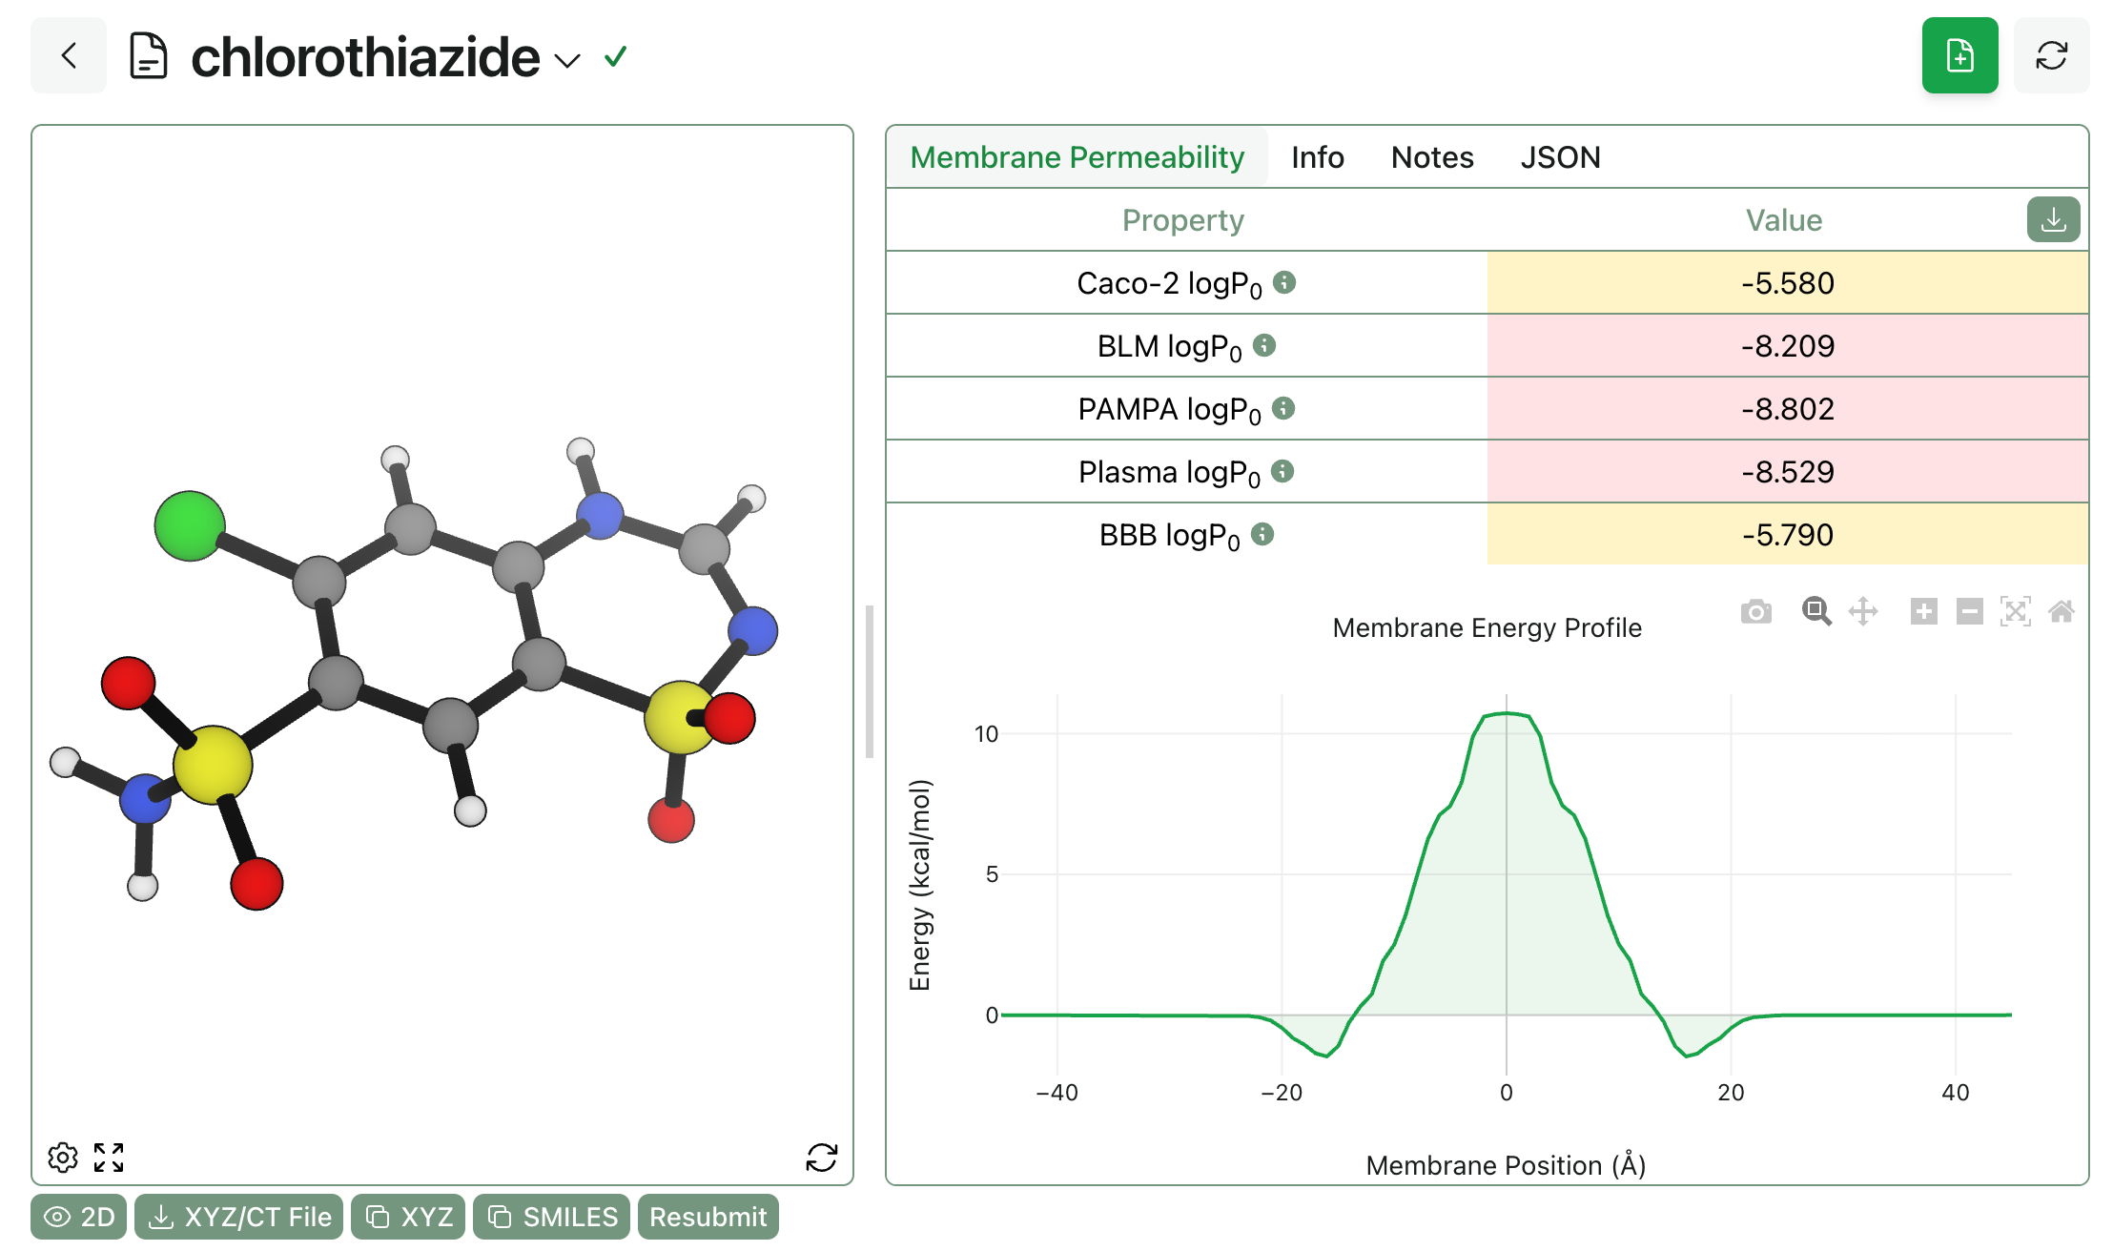The height and width of the screenshot is (1251, 2113).
Task: Reset the chart axes using the home icon
Action: (x=2061, y=611)
